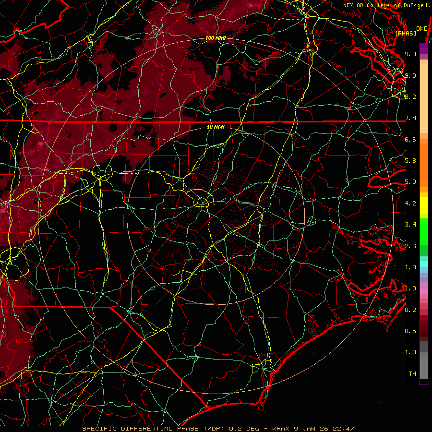Click the [PHAS] unit label above the legend

pyautogui.click(x=406, y=33)
